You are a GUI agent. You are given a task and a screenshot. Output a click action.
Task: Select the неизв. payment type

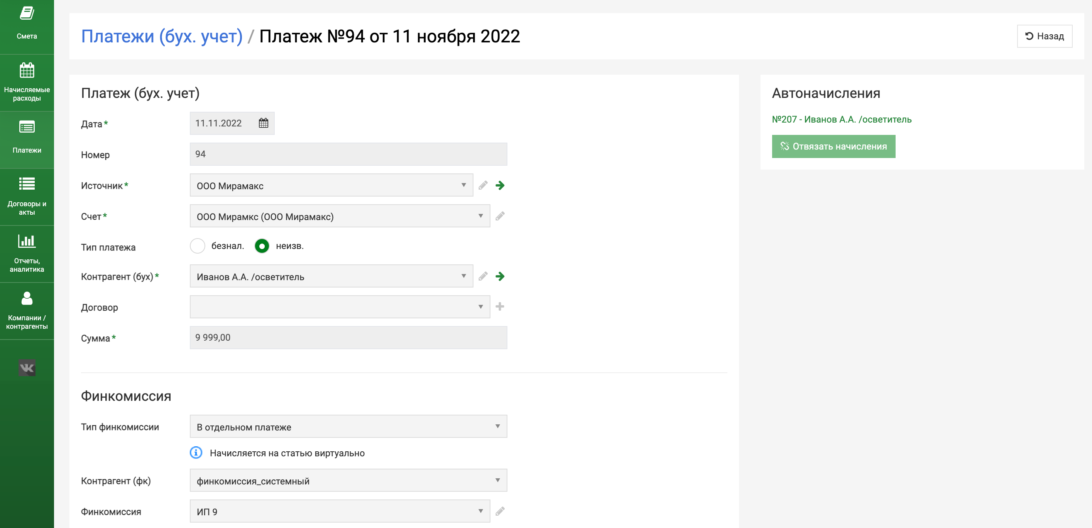coord(262,246)
